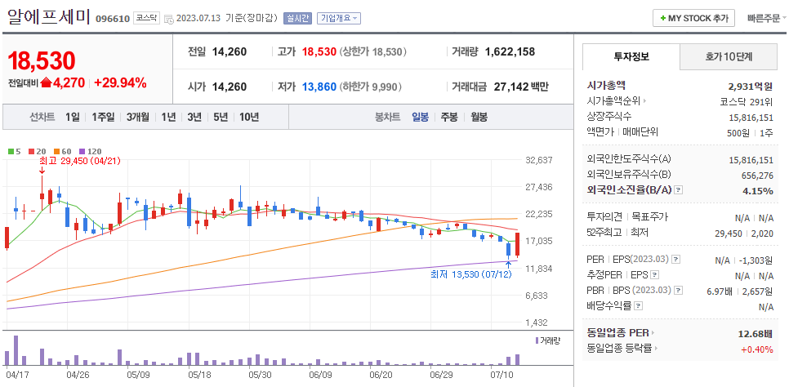Click the +29.94% change rate

(x=120, y=83)
